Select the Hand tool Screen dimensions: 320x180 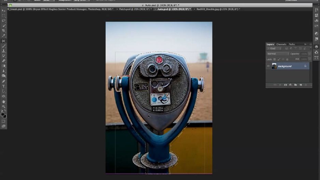pos(3,102)
